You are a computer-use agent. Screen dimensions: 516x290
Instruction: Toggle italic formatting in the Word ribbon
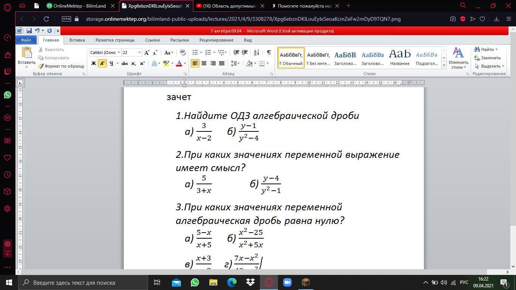coord(102,63)
